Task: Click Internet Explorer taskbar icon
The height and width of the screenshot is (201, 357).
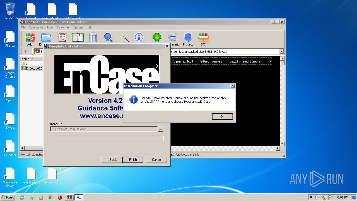Action: (22, 197)
